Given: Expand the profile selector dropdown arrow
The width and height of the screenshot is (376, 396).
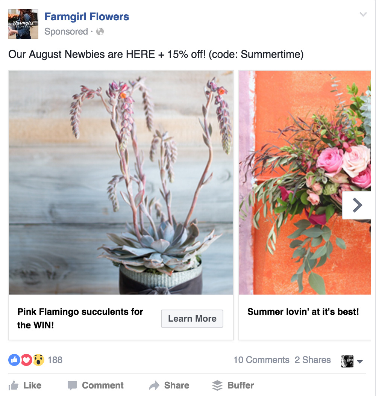Looking at the screenshot, I should (x=360, y=362).
